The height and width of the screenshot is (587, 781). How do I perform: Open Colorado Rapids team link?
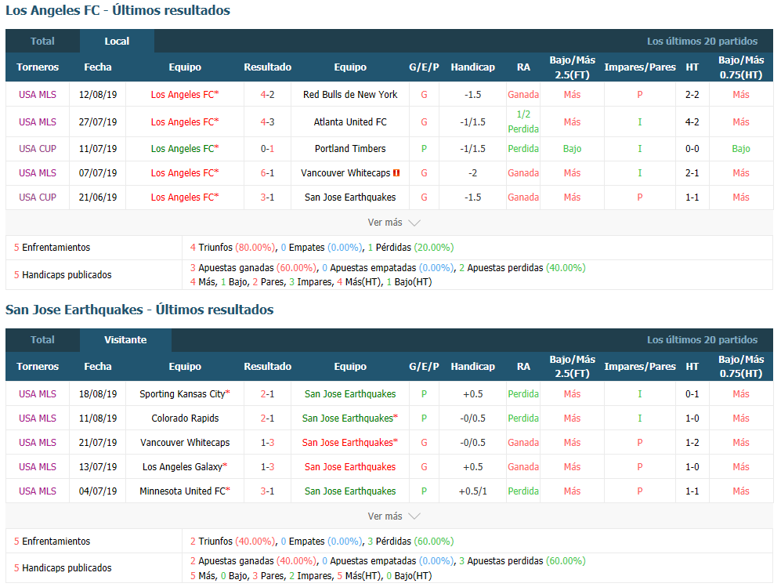185,418
